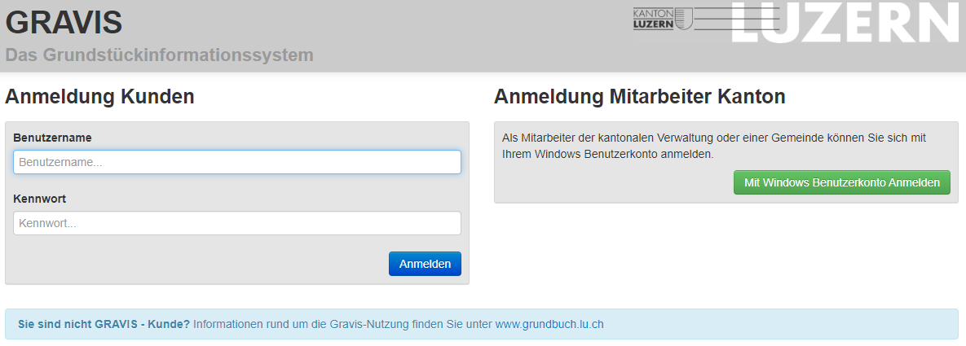The image size is (966, 346).
Task: Open the www.grundbuch.lu.ch link
Action: [549, 324]
